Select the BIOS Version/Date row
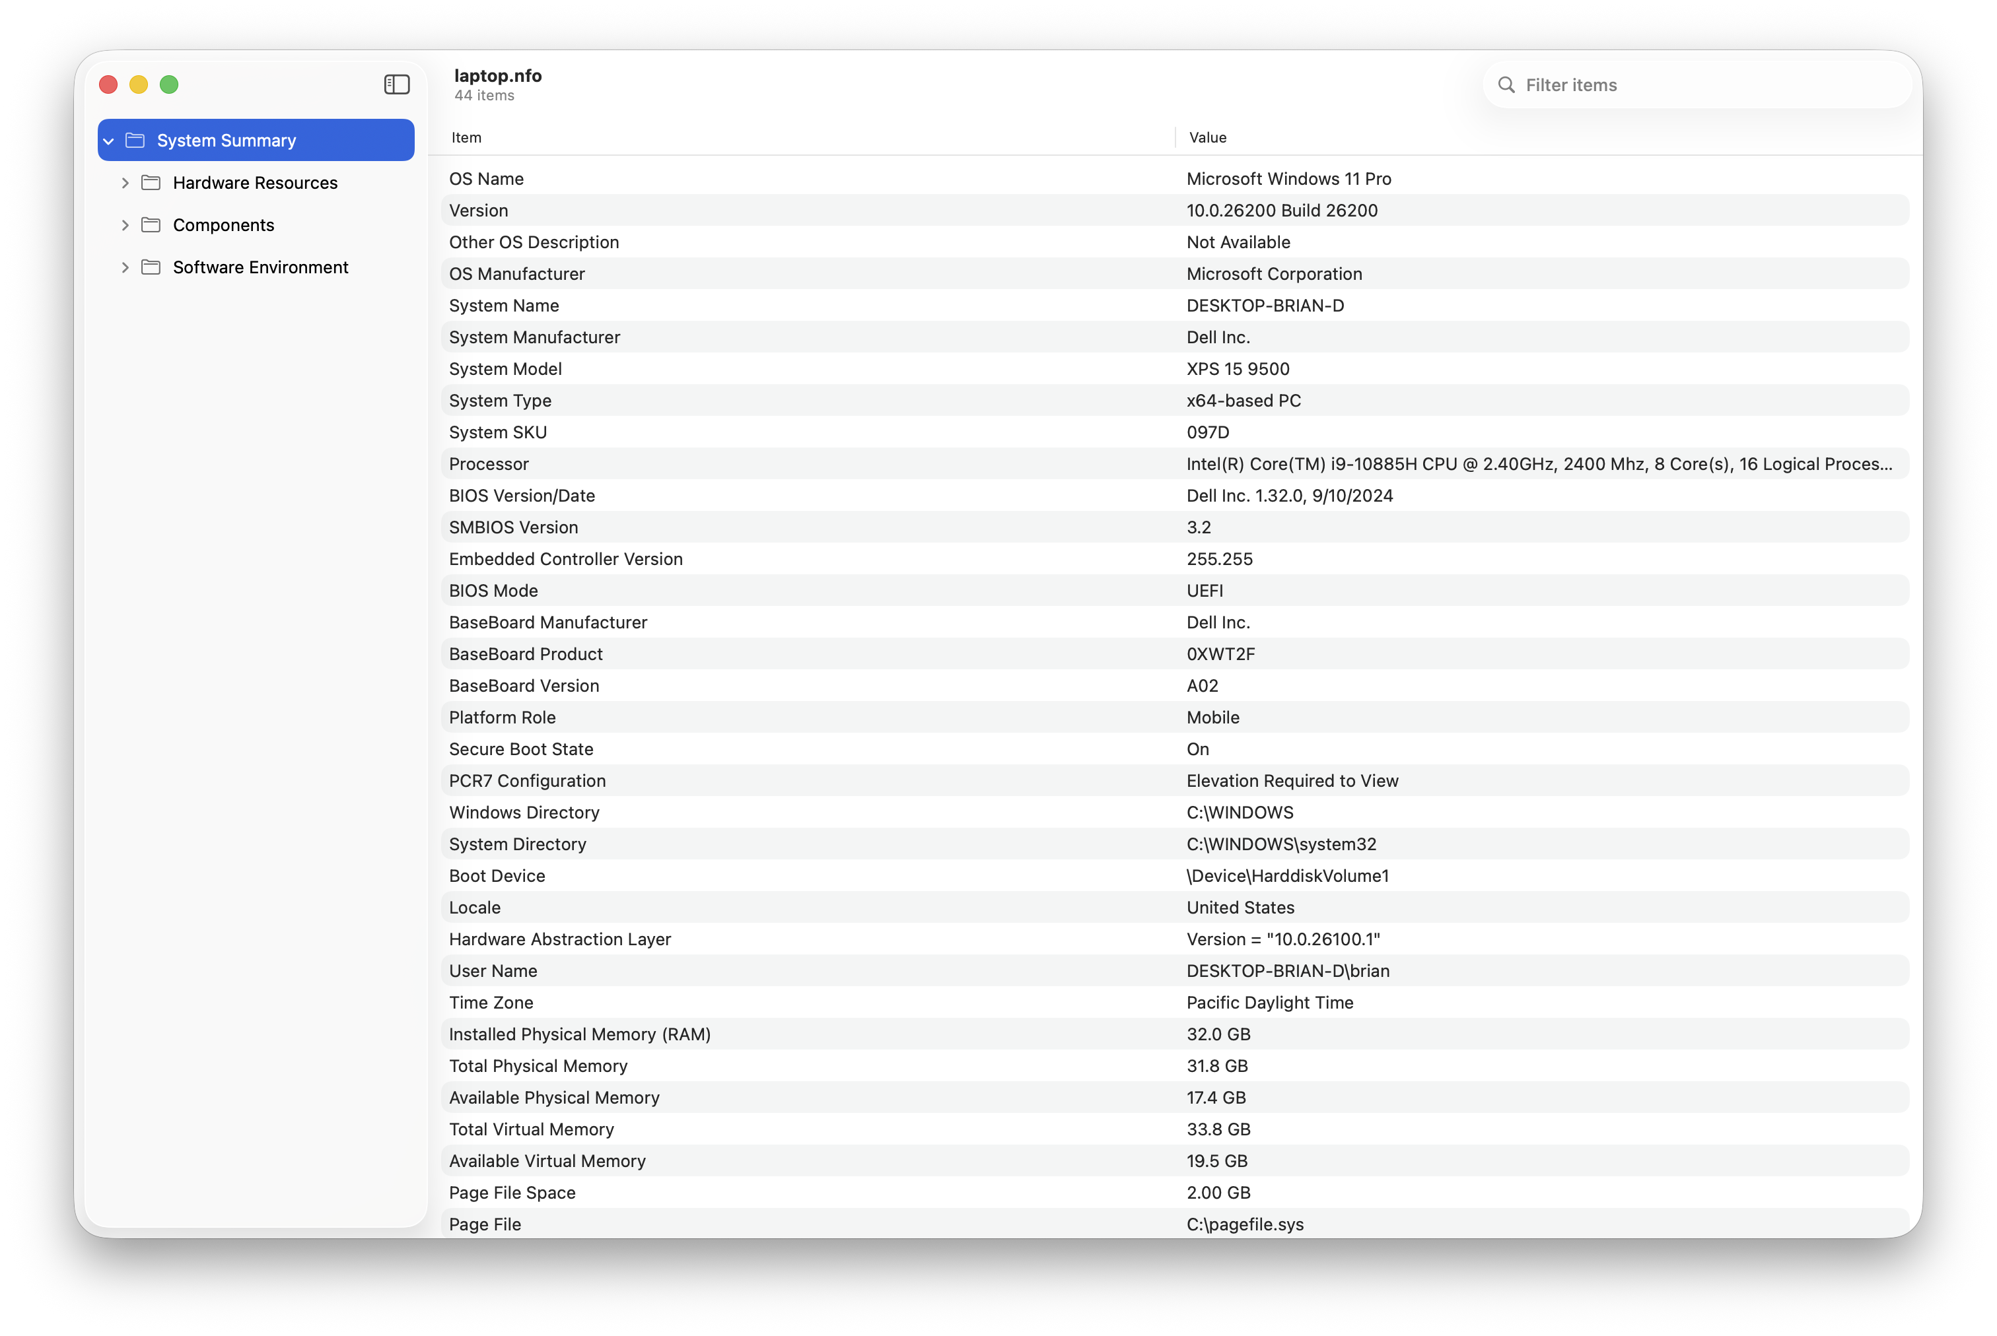Image resolution: width=1997 pixels, height=1336 pixels. tap(1175, 496)
